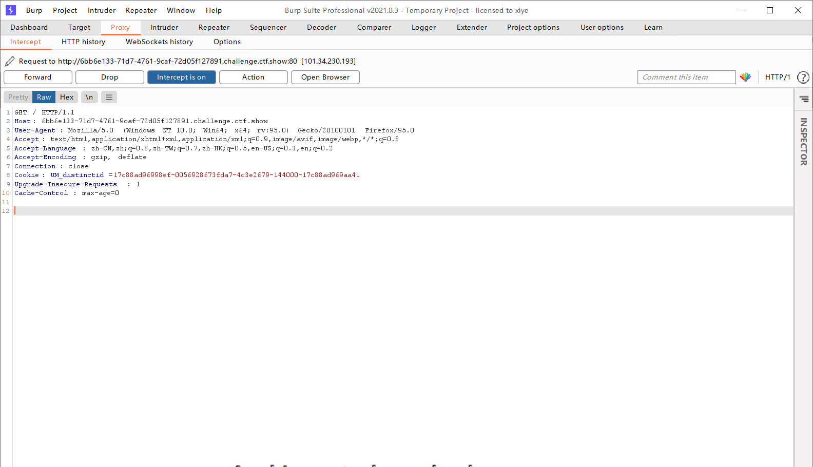Click the Host header line
Viewport: 813px width, 467px height.
click(x=141, y=121)
